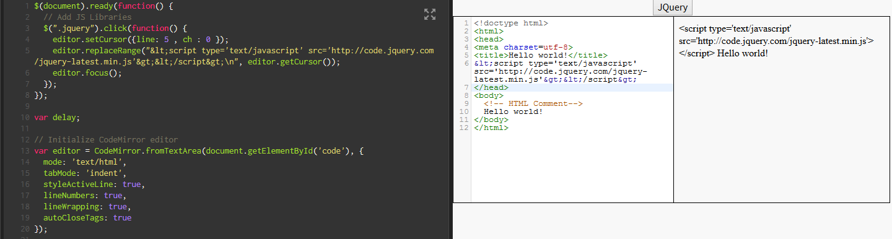Viewport: 892px width, 239px height.
Task: Click the "mode: 'text/html'," line
Action: [85, 162]
